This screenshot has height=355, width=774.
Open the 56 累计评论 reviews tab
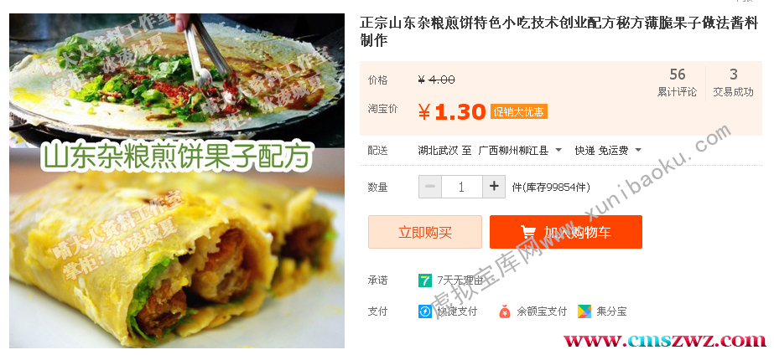click(677, 82)
